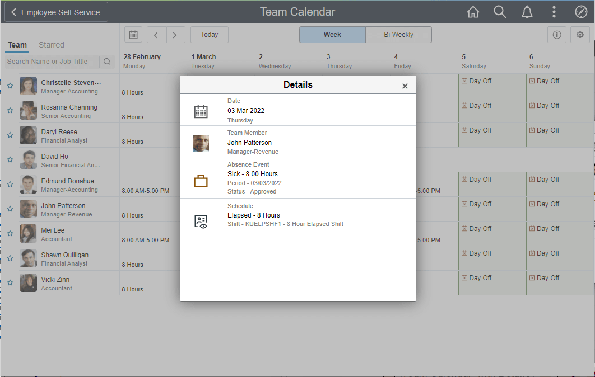
Task: Close the Details popup dialog
Action: [405, 86]
